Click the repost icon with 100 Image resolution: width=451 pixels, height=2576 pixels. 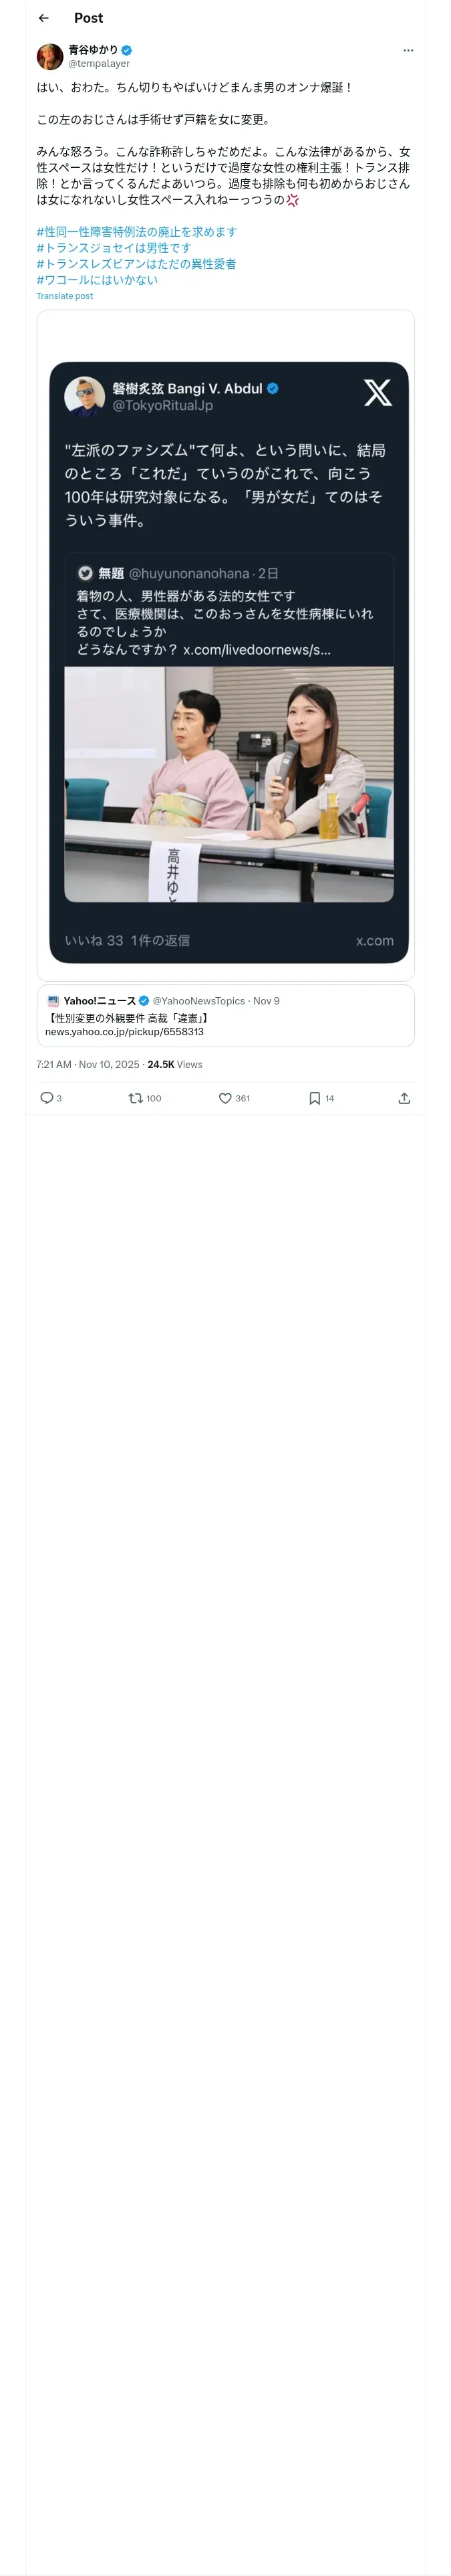(x=135, y=1098)
